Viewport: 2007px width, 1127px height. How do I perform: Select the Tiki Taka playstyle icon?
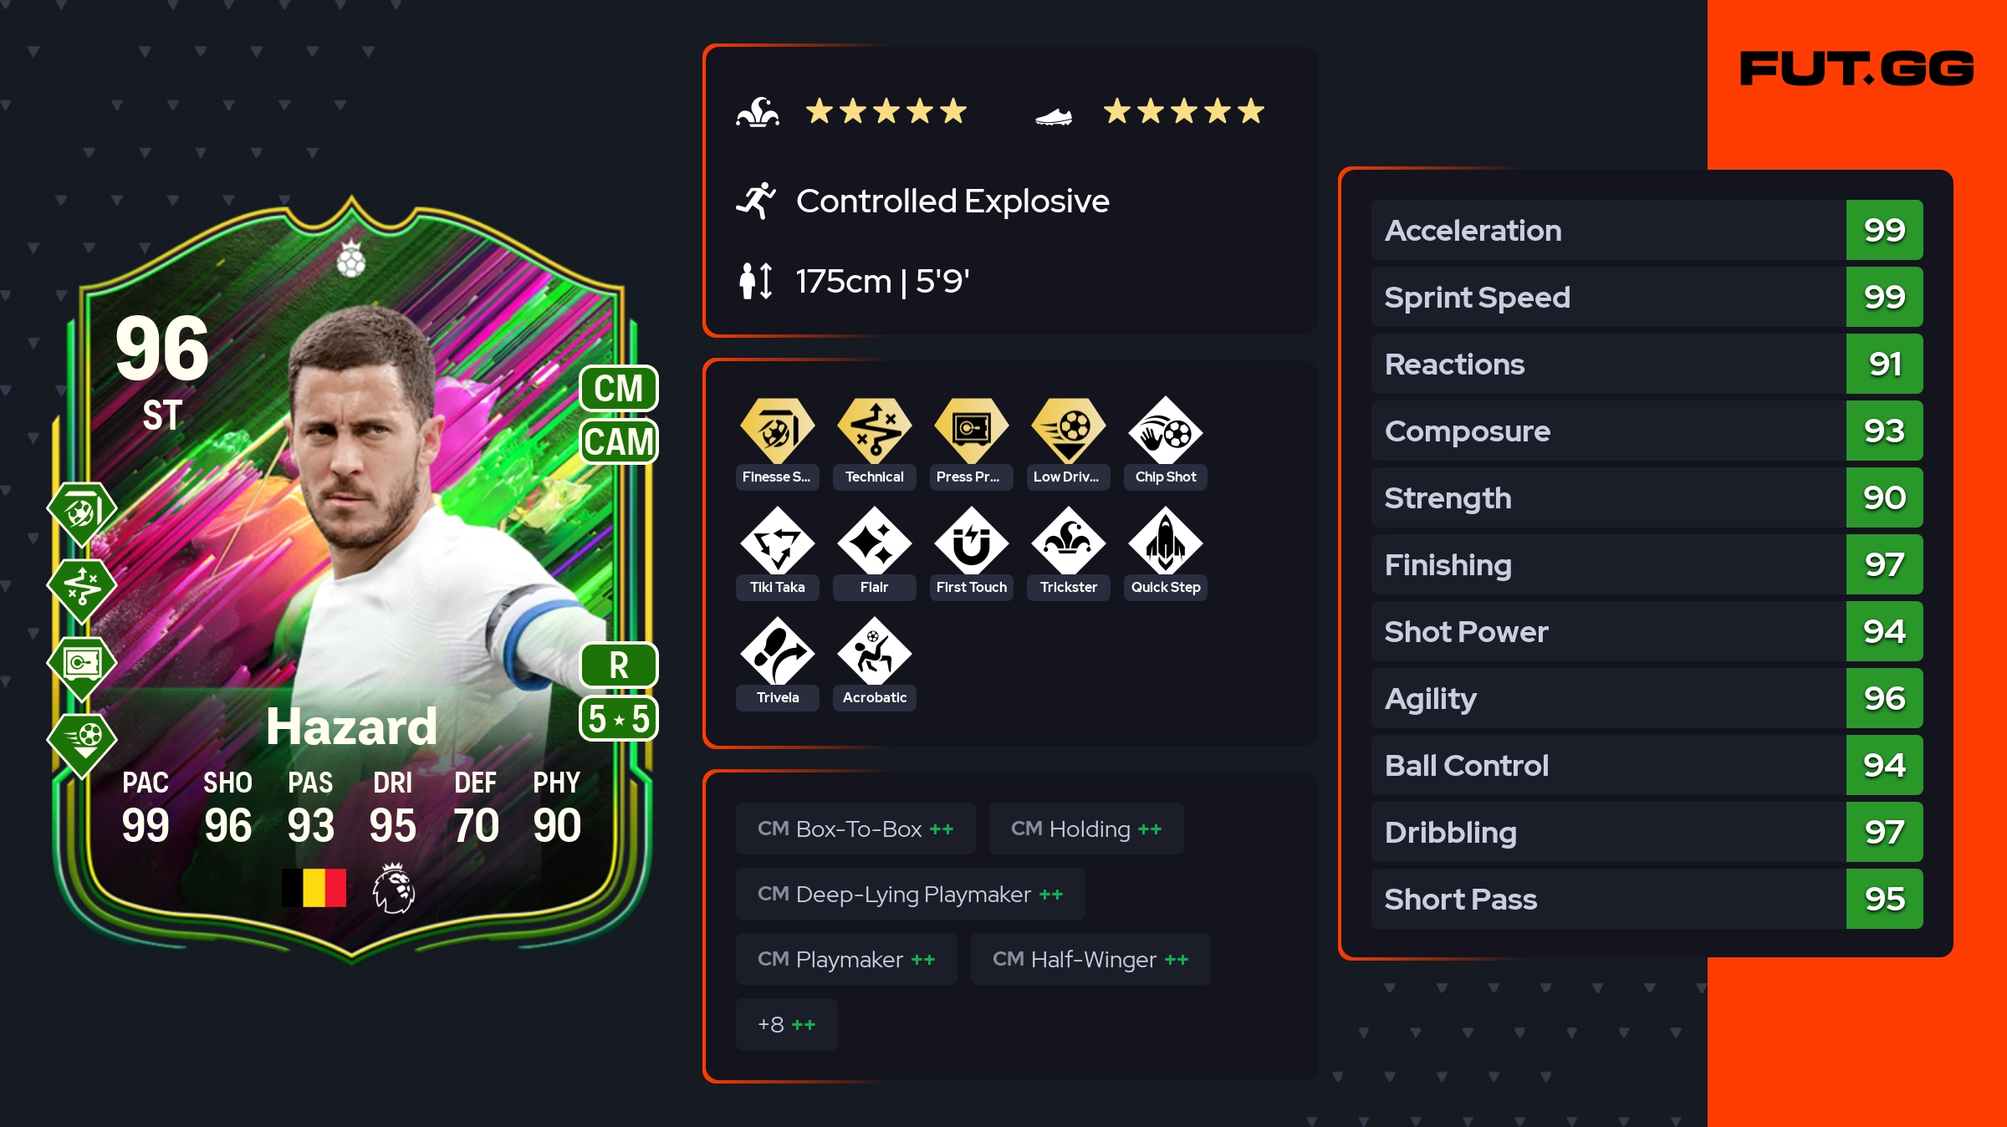[777, 541]
